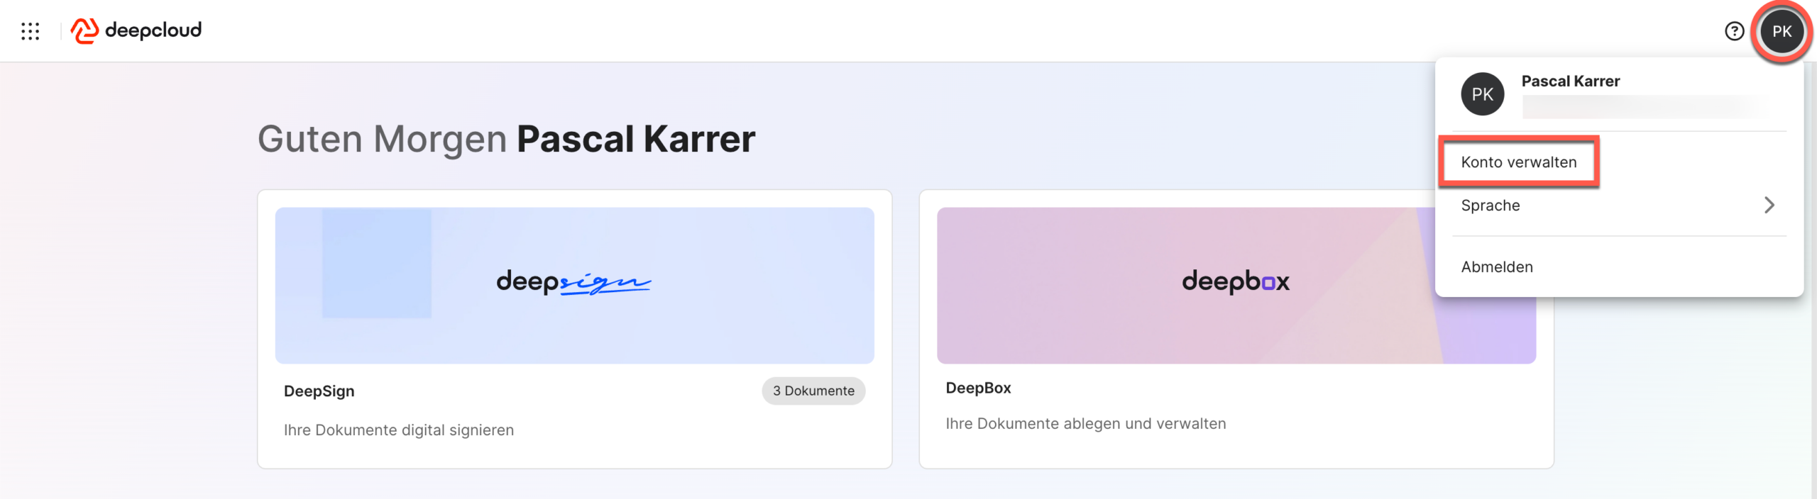This screenshot has width=1817, height=499.
Task: Click the "Ihre Dokumente digital signieren" text
Action: [x=399, y=430]
